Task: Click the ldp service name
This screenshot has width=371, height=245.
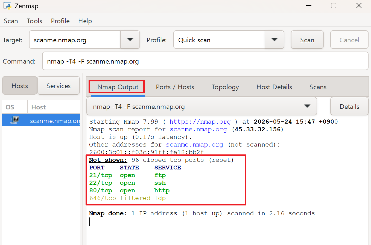Action: [160, 198]
